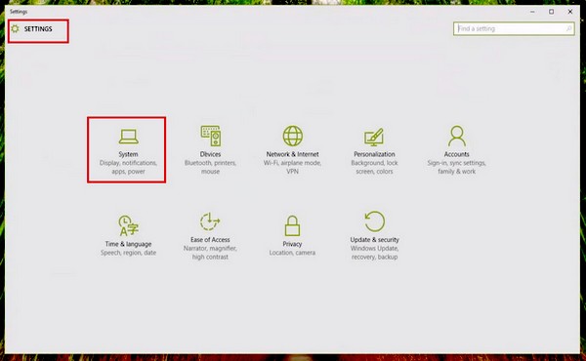
Task: Open the System laptop icon
Action: pyautogui.click(x=128, y=137)
